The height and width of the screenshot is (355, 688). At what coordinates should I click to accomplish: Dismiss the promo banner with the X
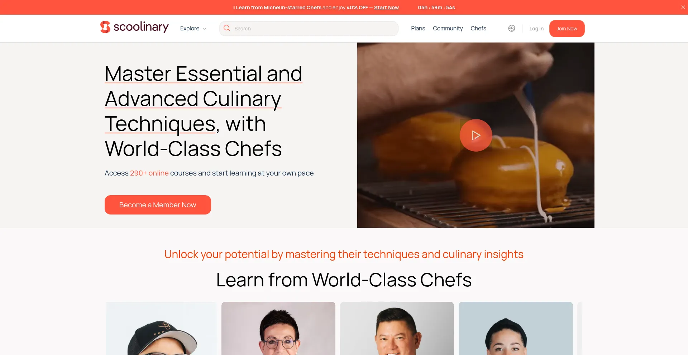(x=683, y=7)
